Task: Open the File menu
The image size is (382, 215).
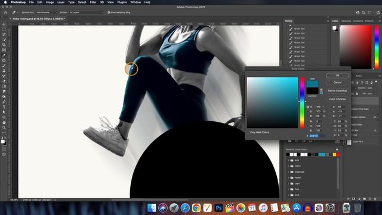Action: click(32, 2)
